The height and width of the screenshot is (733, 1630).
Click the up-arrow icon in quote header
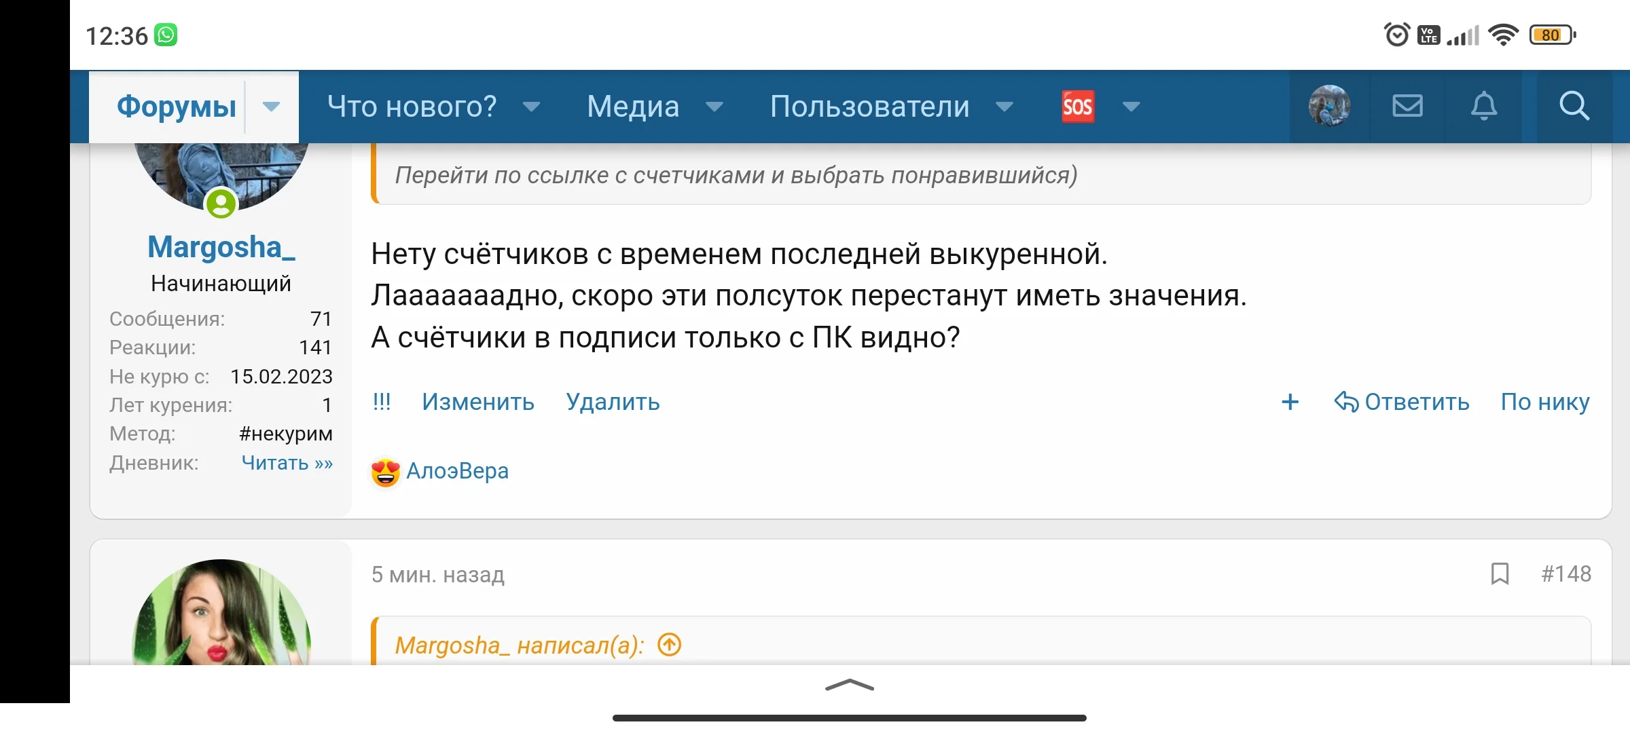pos(670,644)
